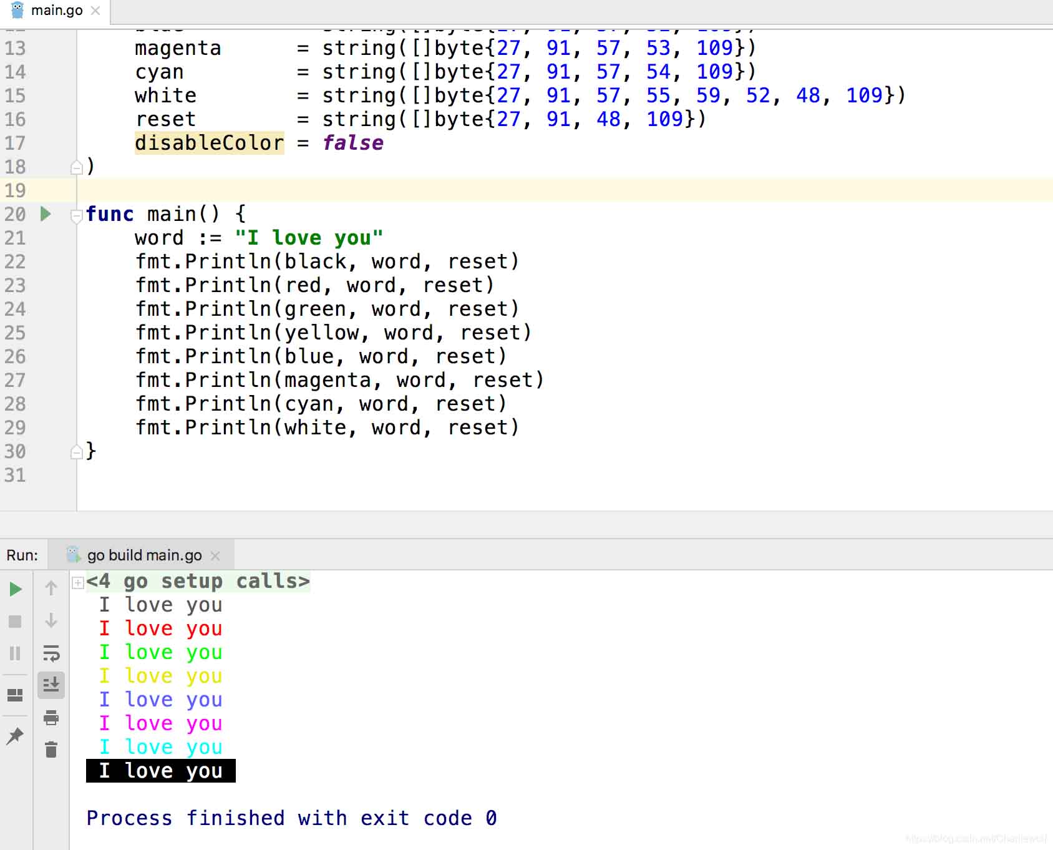1053x850 pixels.
Task: Run main() from the gutter arrow
Action: (46, 214)
